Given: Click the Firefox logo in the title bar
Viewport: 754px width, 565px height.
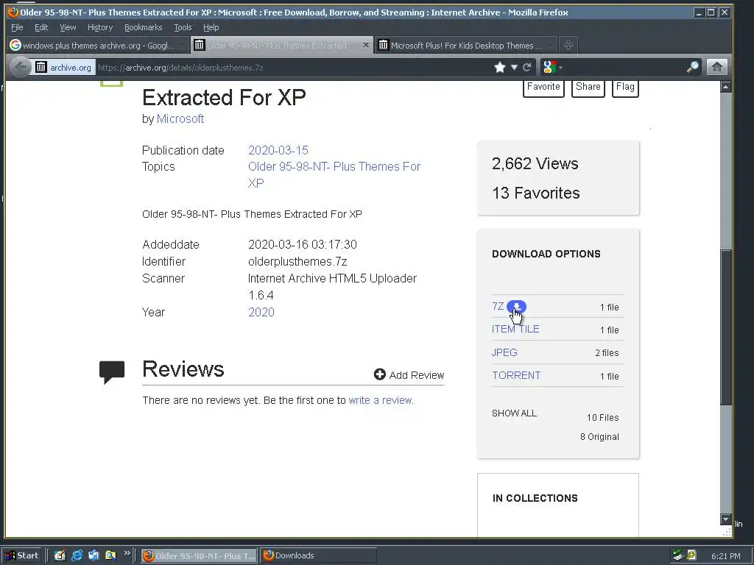Looking at the screenshot, I should pyautogui.click(x=13, y=12).
